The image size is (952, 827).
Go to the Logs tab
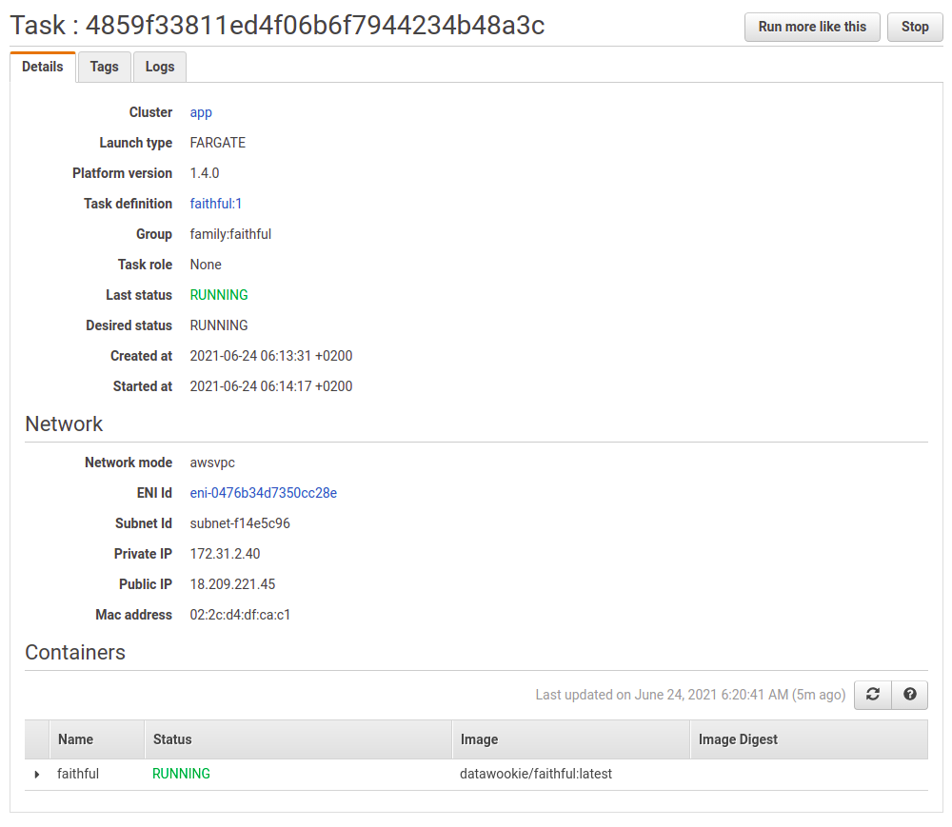(x=160, y=67)
